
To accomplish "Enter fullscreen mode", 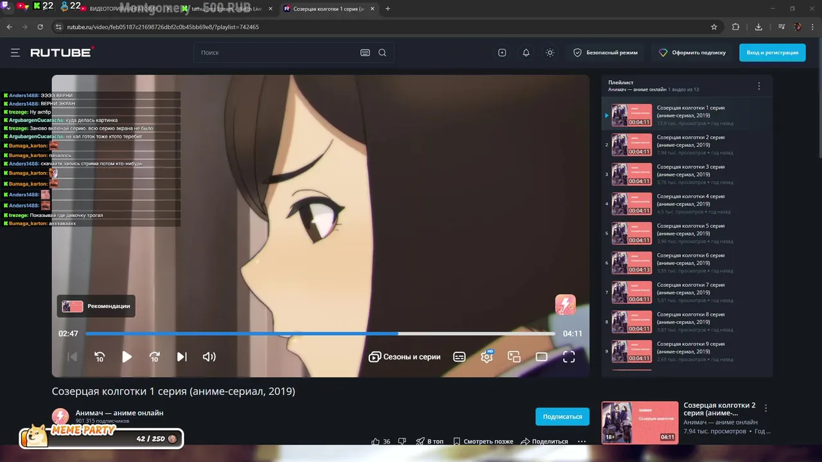I will (569, 357).
